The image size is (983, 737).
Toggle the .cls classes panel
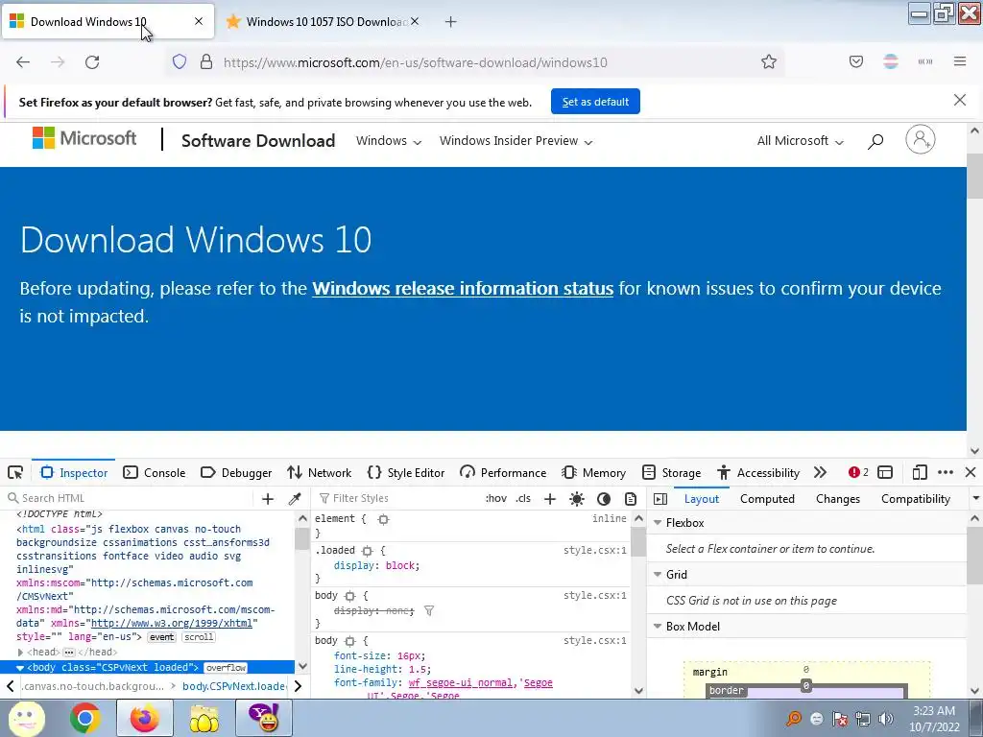(x=523, y=498)
